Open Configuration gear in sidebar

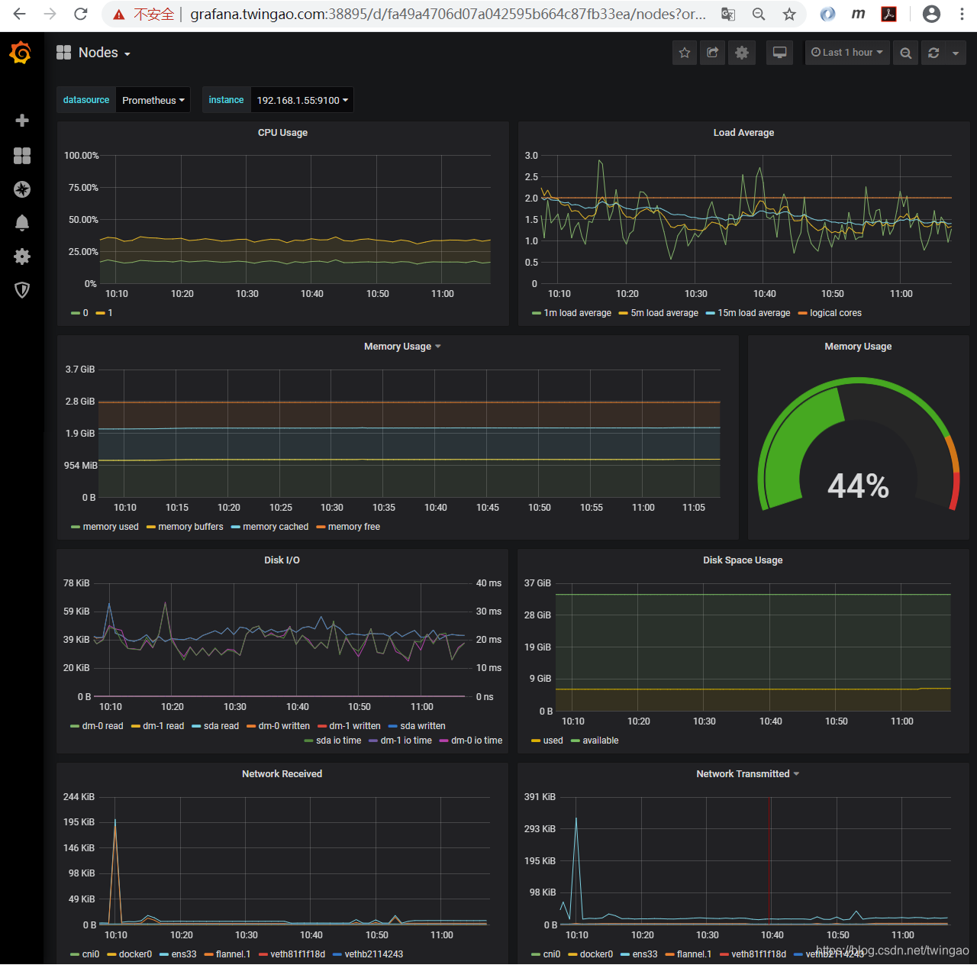[22, 257]
